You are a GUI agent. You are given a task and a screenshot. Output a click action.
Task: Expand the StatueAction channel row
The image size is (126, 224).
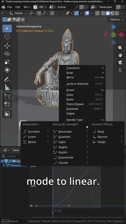[4, 165]
